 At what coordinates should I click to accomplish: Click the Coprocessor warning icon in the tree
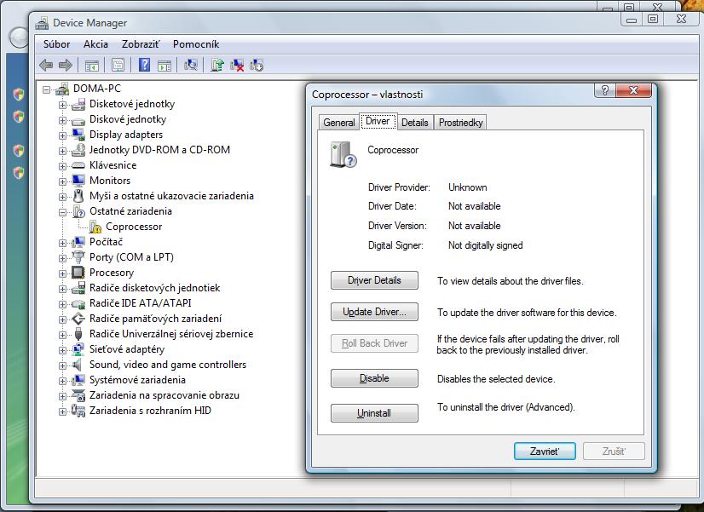point(95,227)
